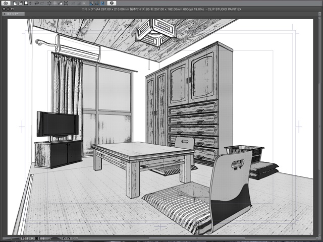Screen dimensions: 323x242
Task: Click the 19.0 zoom percentage field
Action: tap(22, 238)
